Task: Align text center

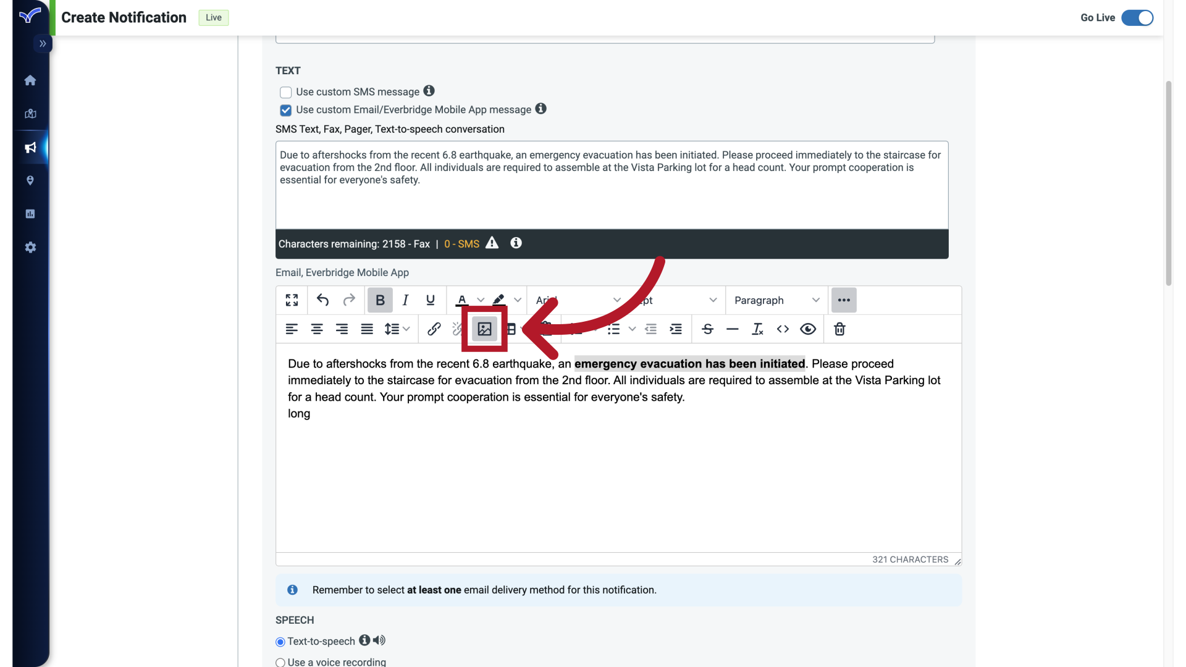Action: click(317, 329)
